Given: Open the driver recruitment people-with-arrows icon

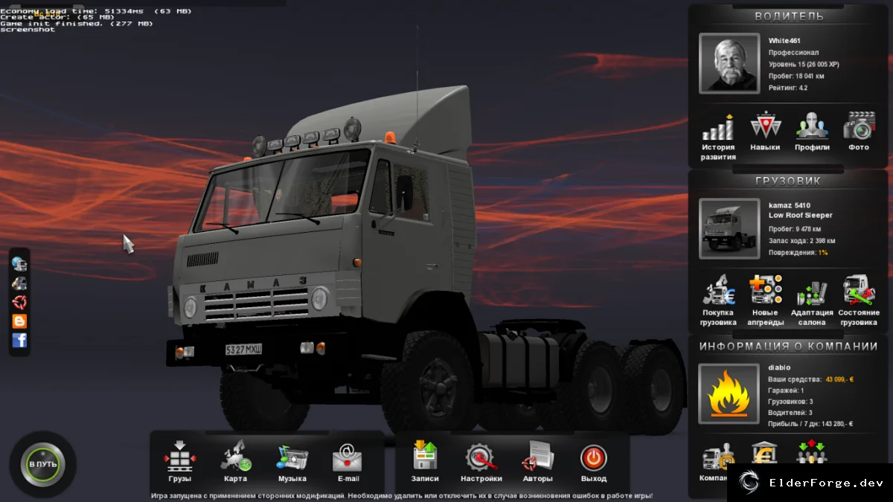Looking at the screenshot, I should click(x=812, y=454).
